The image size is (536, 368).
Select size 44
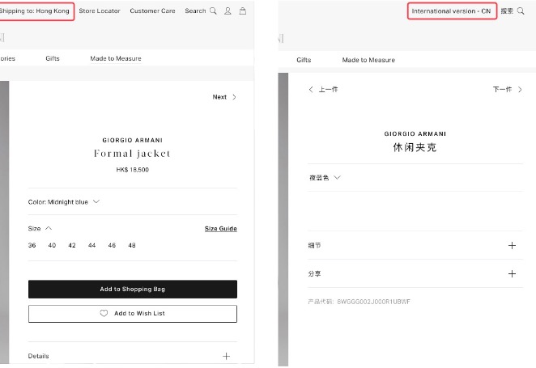92,245
